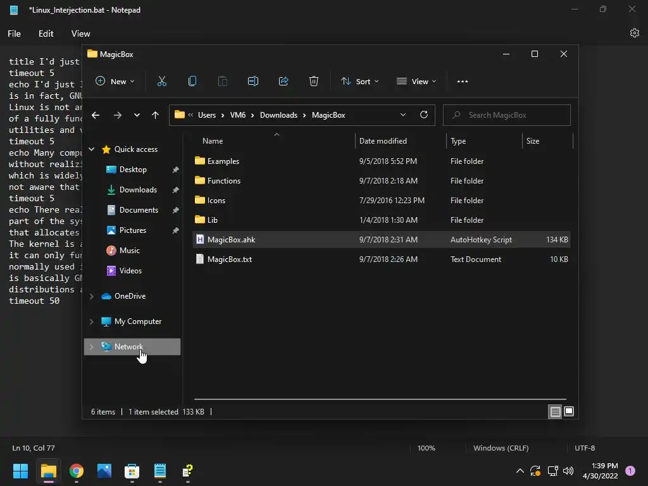This screenshot has height=486, width=648.
Task: Click the Rename icon in Explorer toolbar
Action: pyautogui.click(x=253, y=82)
